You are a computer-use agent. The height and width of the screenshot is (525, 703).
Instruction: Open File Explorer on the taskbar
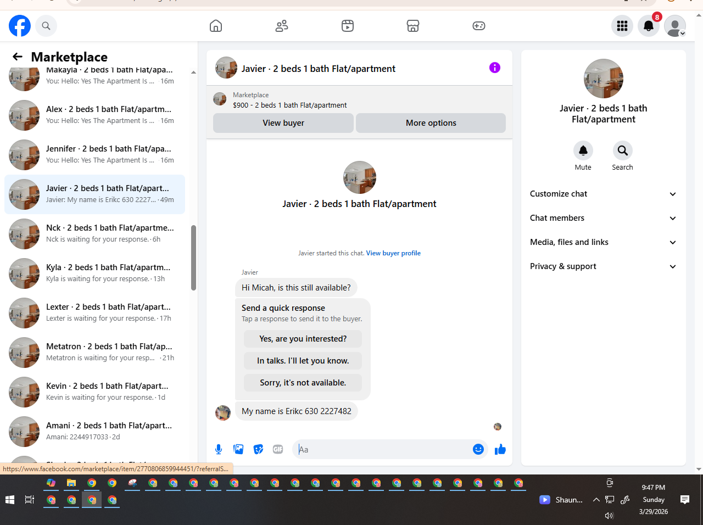tap(71, 483)
